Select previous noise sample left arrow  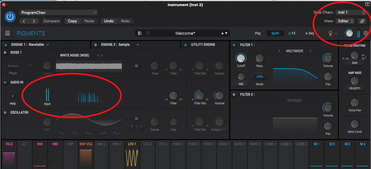point(98,55)
